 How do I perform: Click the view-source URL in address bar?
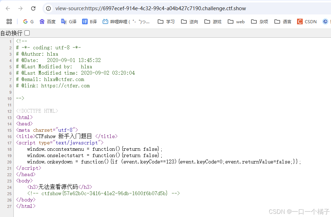tap(151, 8)
